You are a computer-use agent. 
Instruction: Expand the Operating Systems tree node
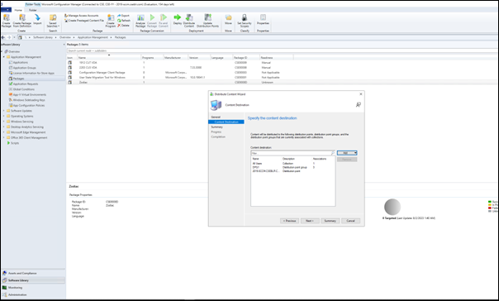tap(4, 117)
